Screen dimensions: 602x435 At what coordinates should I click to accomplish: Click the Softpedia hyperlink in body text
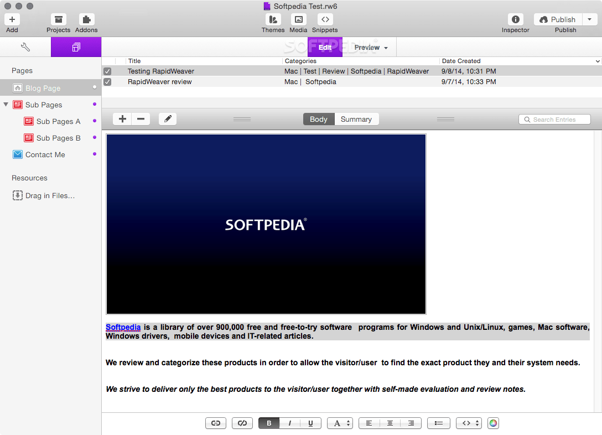coord(123,327)
